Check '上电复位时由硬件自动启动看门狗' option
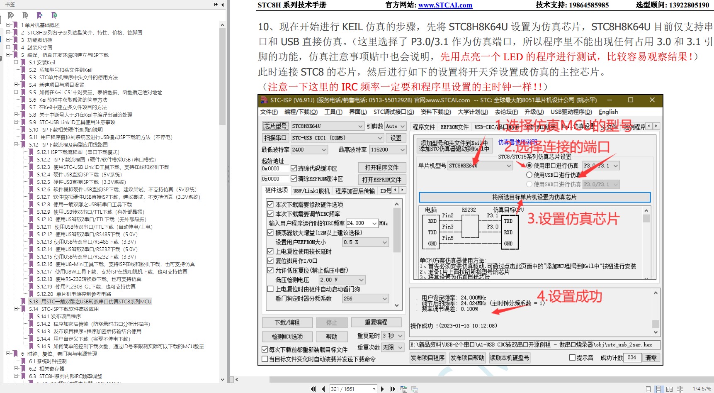714x393 pixels. pyautogui.click(x=270, y=289)
